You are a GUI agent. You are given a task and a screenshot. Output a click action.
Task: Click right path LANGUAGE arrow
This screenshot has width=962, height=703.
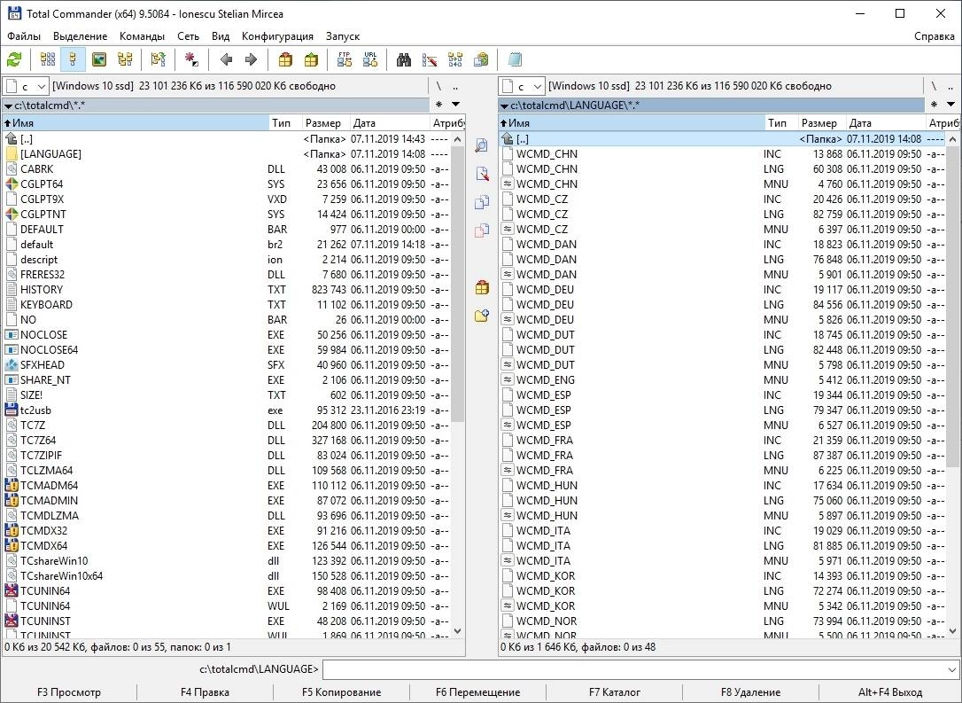504,105
